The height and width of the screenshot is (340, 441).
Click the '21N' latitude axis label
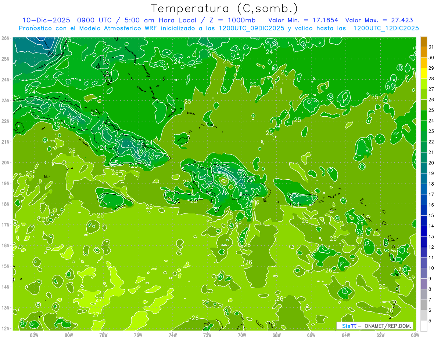pos(6,142)
